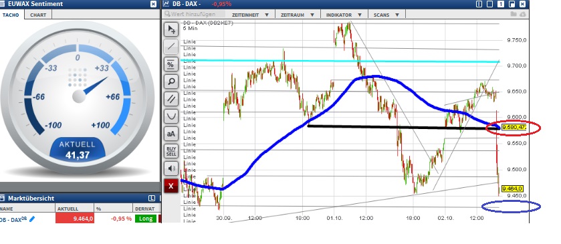561x244 pixels.
Task: Select the curve arc drawing tool
Action: (171, 116)
